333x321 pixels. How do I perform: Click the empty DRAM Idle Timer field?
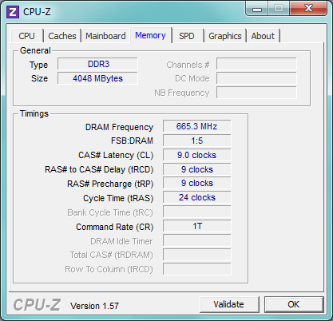pos(197,240)
